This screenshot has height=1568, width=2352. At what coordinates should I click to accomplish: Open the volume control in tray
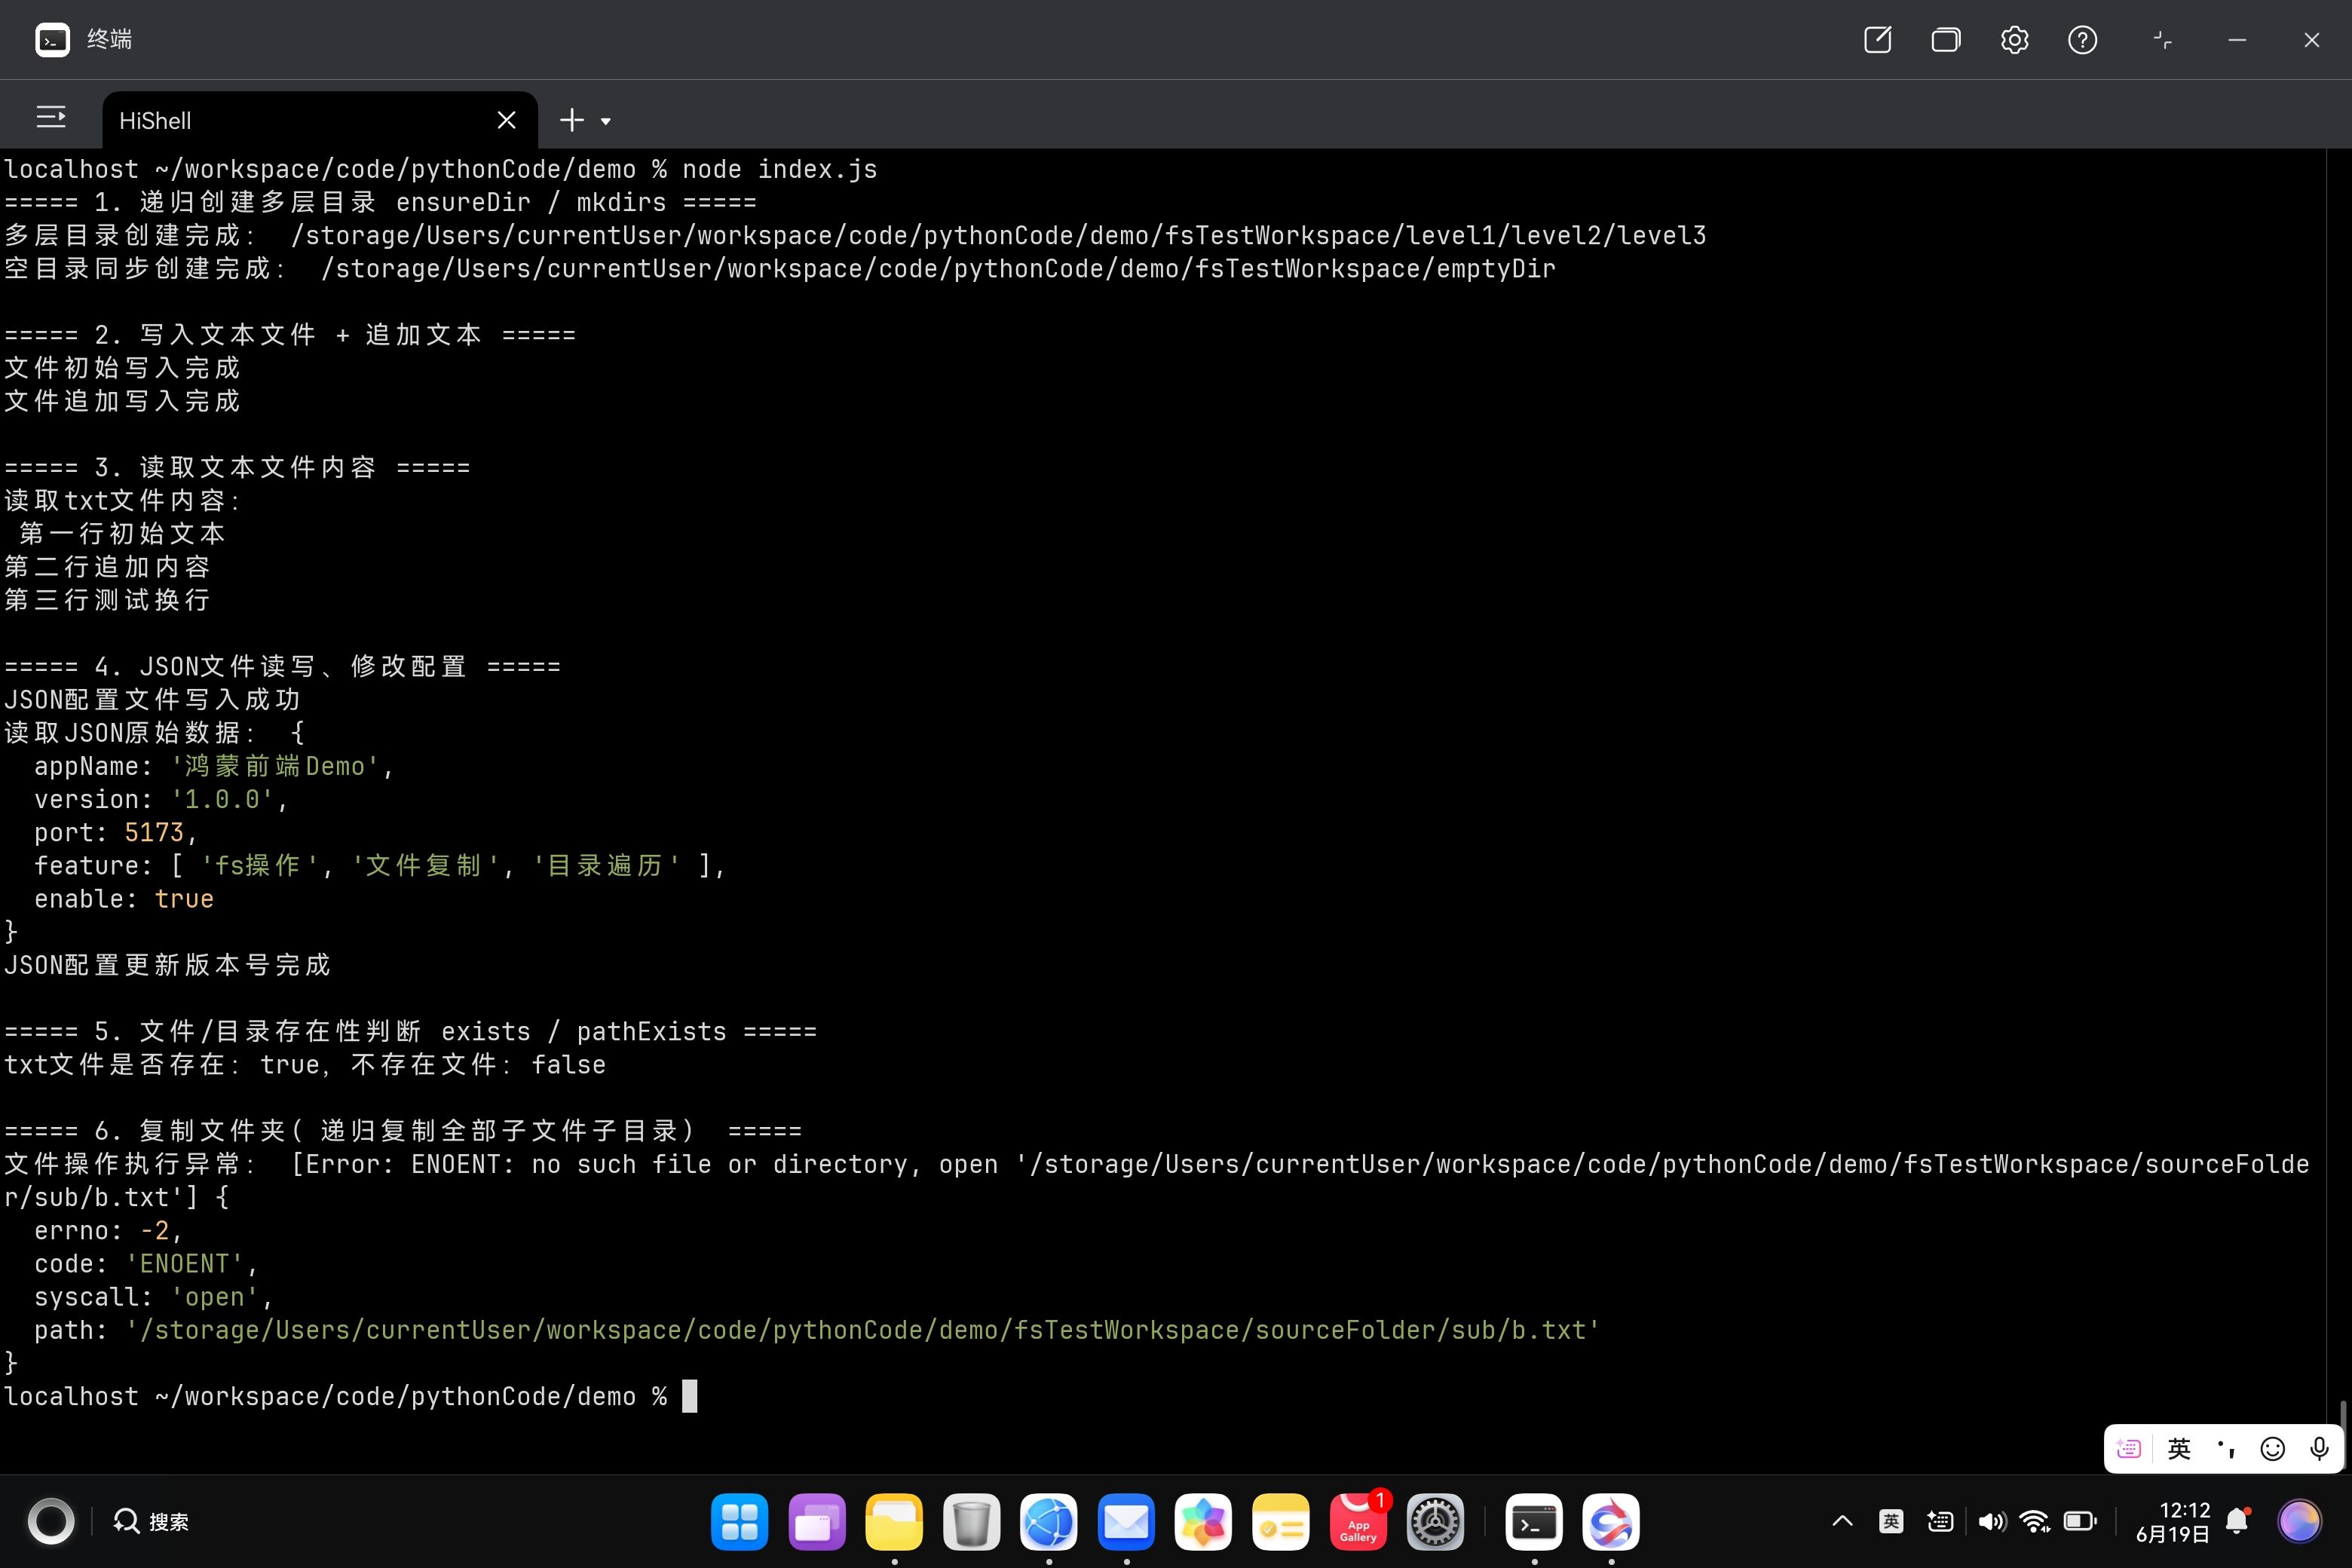pyautogui.click(x=1991, y=1522)
